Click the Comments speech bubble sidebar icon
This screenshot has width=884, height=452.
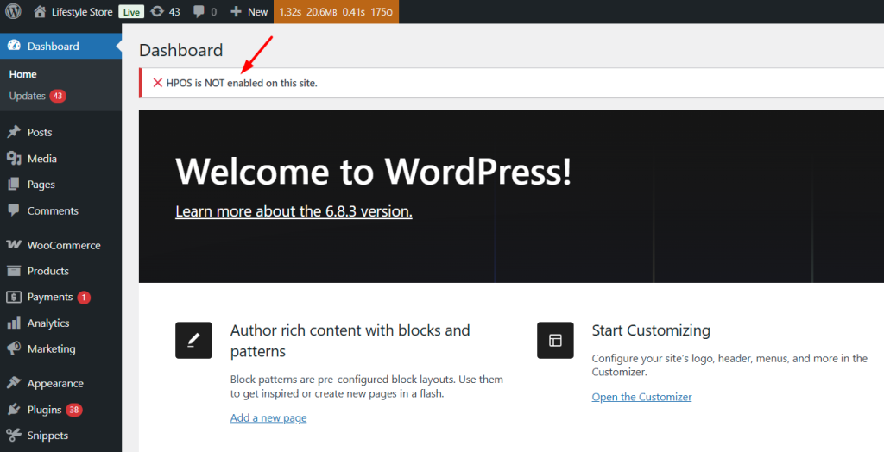[x=14, y=210]
